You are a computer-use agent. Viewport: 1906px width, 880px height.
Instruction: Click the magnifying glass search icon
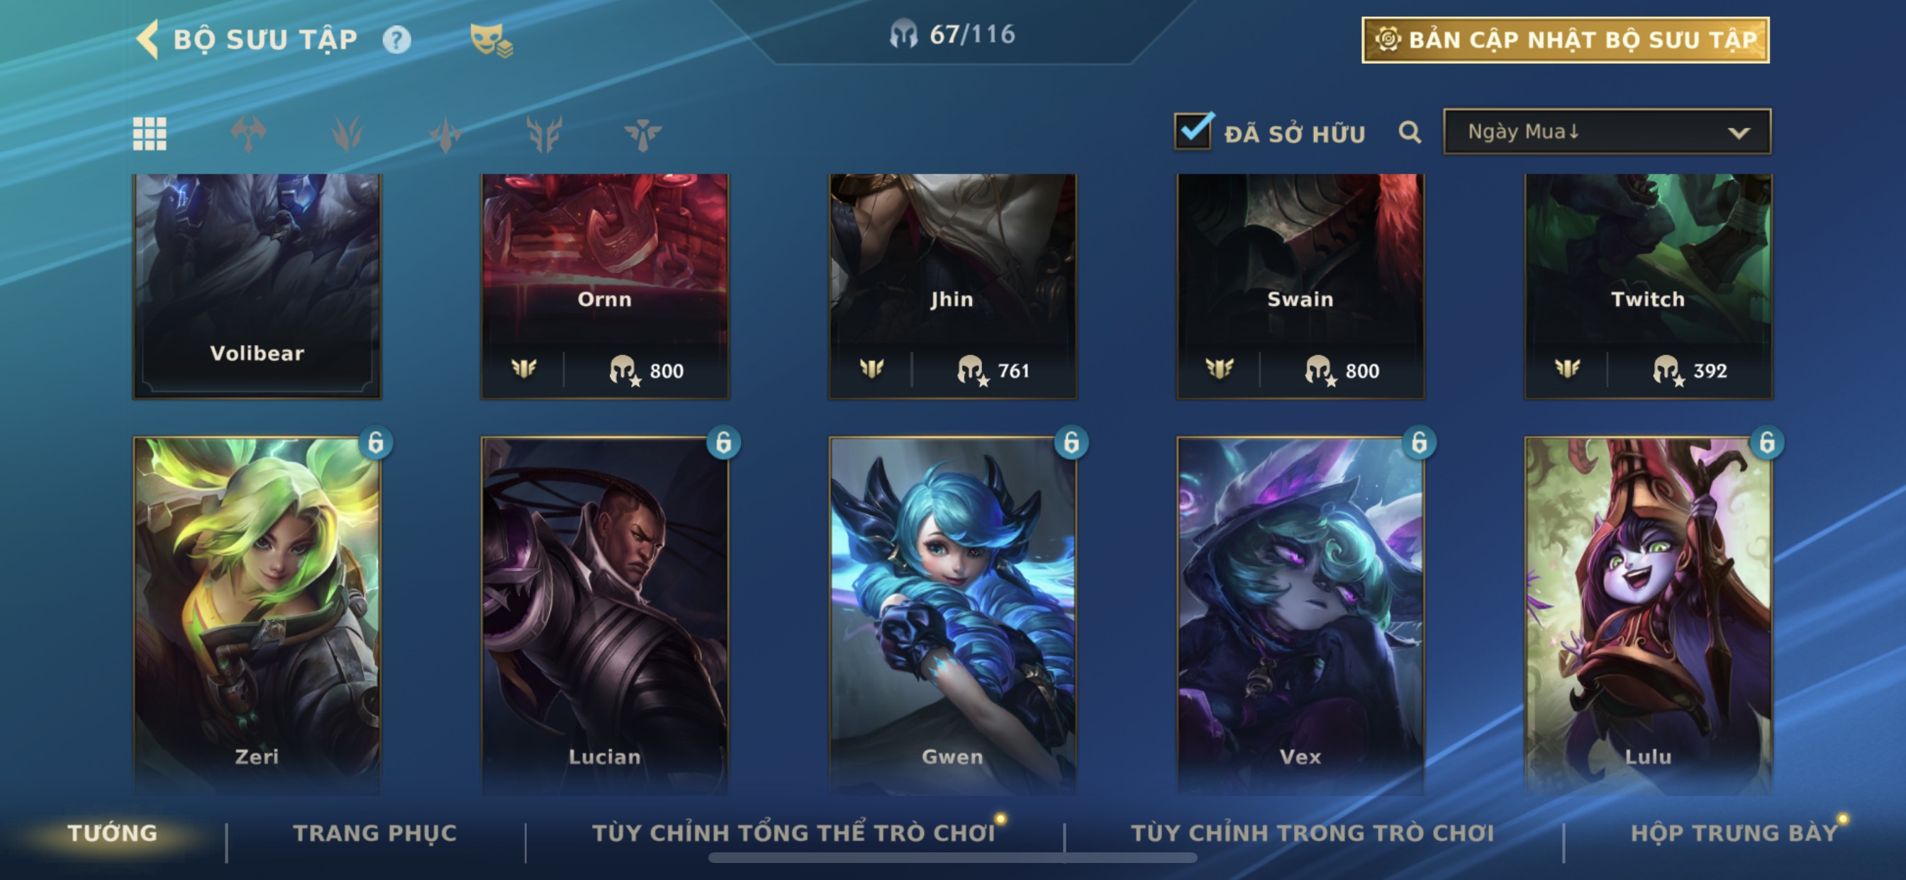click(x=1410, y=132)
